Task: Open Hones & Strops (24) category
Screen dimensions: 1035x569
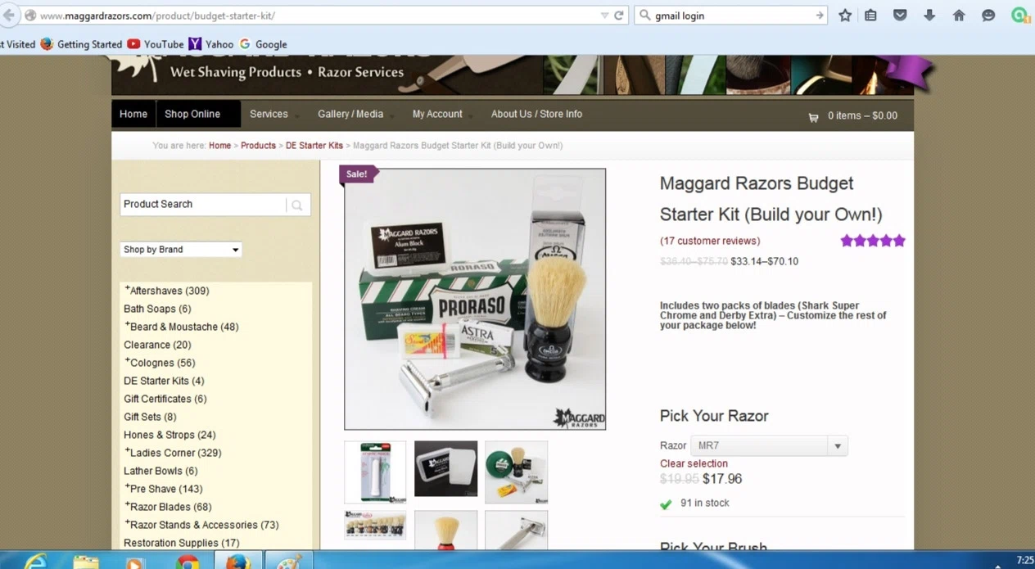Action: pyautogui.click(x=169, y=435)
